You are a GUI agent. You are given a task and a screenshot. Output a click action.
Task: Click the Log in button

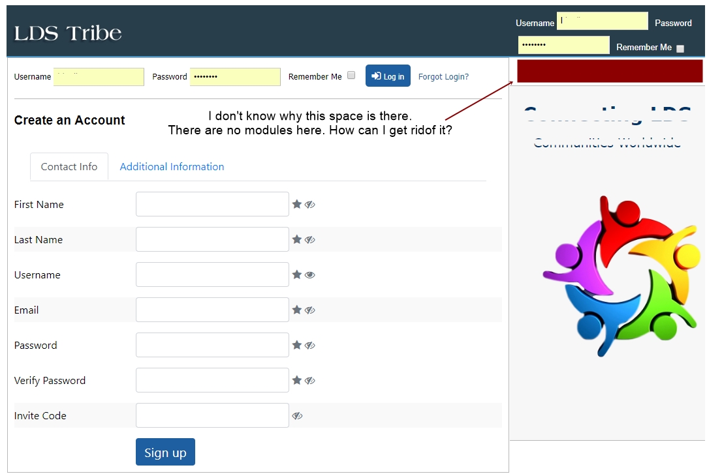coord(388,76)
